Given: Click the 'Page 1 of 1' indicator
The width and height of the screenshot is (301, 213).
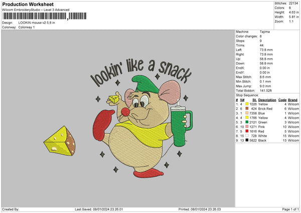Looking at the screenshot, I should click(290, 209).
